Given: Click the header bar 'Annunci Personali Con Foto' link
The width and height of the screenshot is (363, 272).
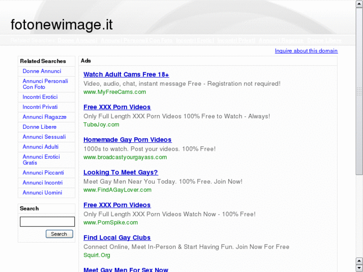Looking at the screenshot, I should click(x=137, y=40).
